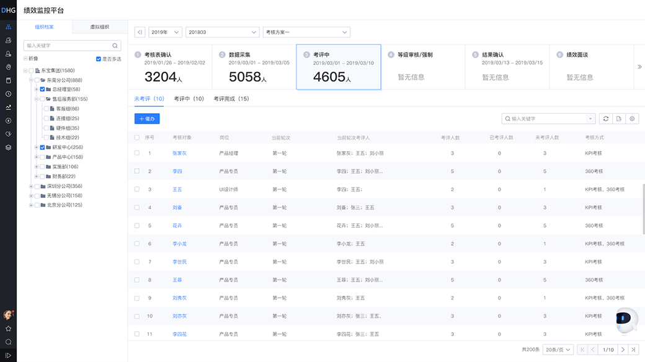
Task: Open employee link 李小龙
Action: pyautogui.click(x=179, y=244)
